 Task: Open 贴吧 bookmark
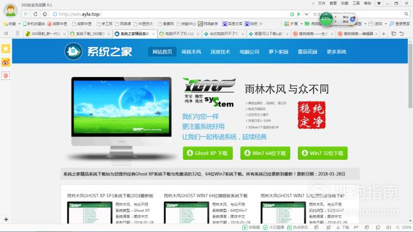click(251, 24)
